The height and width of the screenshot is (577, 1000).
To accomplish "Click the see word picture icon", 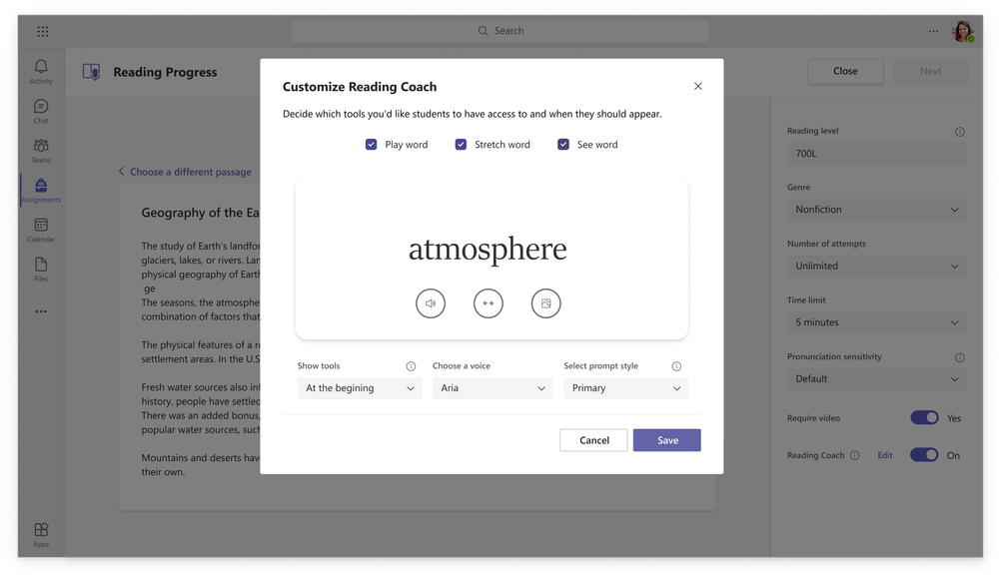I will (x=545, y=303).
